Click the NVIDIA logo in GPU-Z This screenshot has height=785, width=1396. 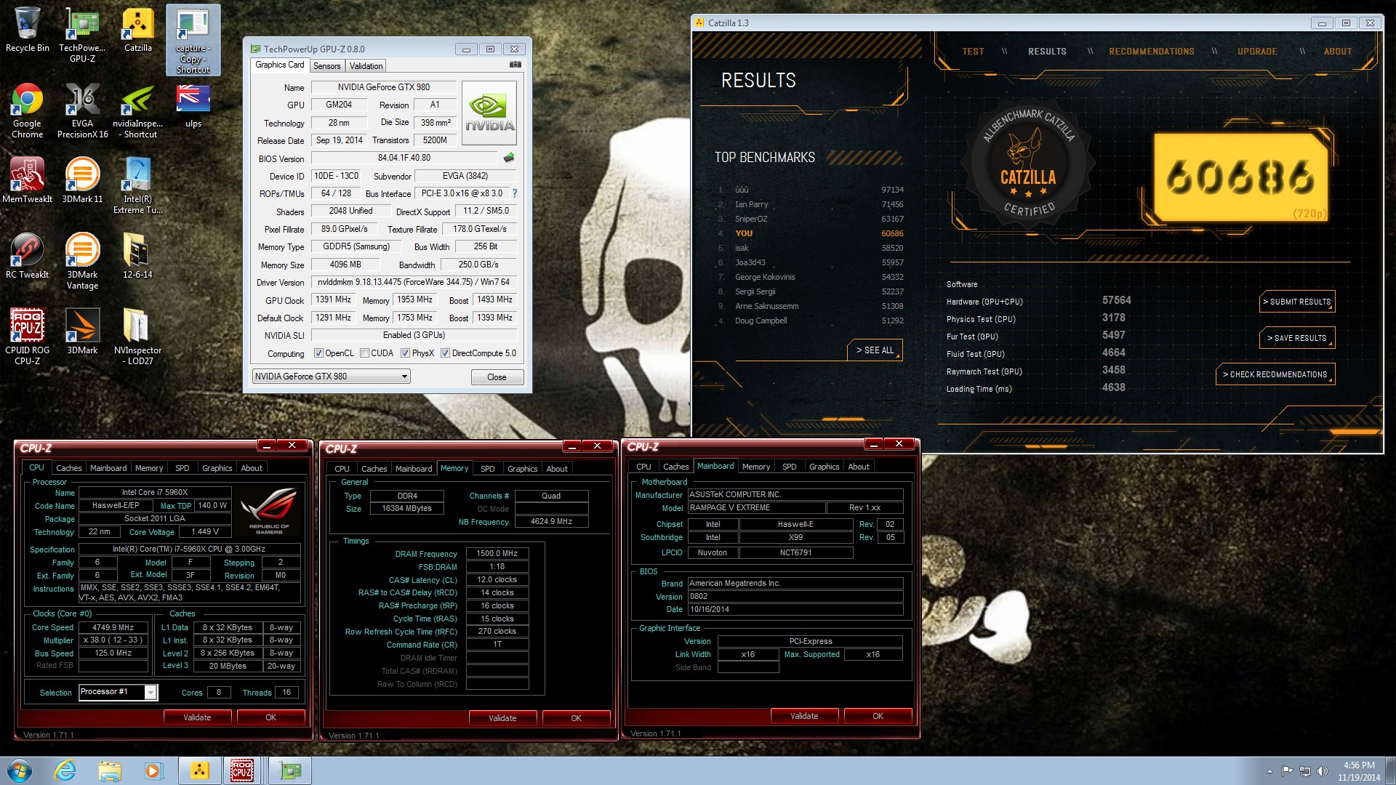[x=489, y=112]
